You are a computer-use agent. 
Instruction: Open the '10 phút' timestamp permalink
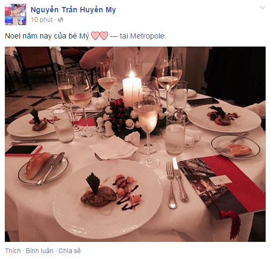(42, 20)
